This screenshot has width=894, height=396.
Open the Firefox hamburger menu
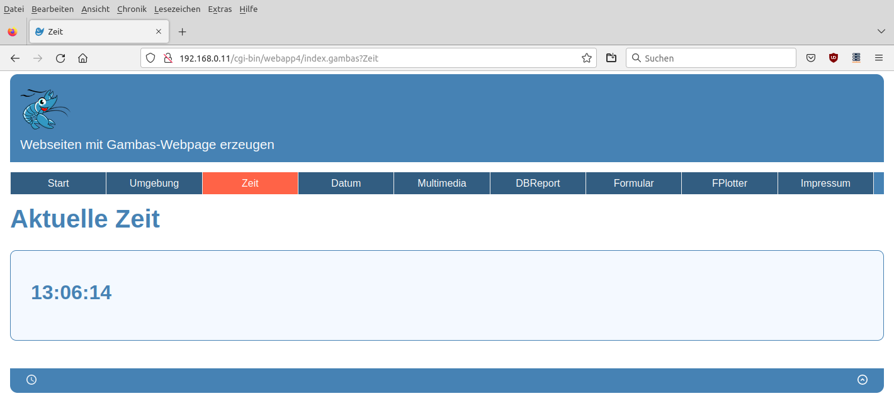(x=879, y=58)
